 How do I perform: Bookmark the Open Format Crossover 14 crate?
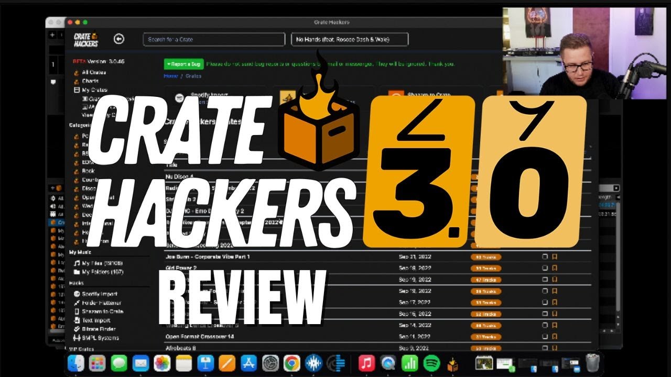[x=555, y=337]
